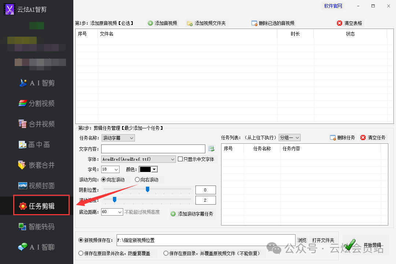The width and height of the screenshot is (396, 264).
Task: Click the icon for 删除已选的音视频
Action: [x=254, y=23]
